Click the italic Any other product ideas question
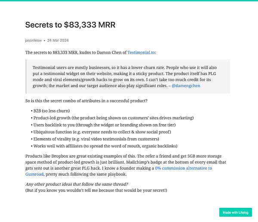 coord(81,184)
